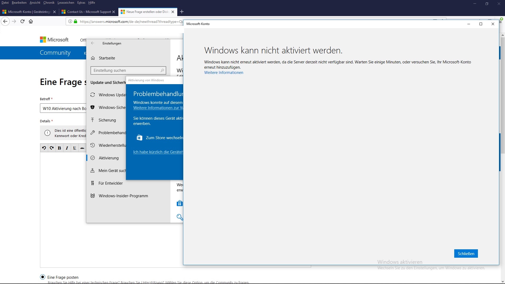The image size is (505, 284).
Task: Open the Chronik menu
Action: pyautogui.click(x=49, y=3)
